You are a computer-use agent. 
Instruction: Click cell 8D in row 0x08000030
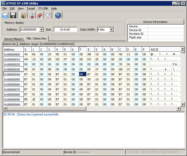27,69
